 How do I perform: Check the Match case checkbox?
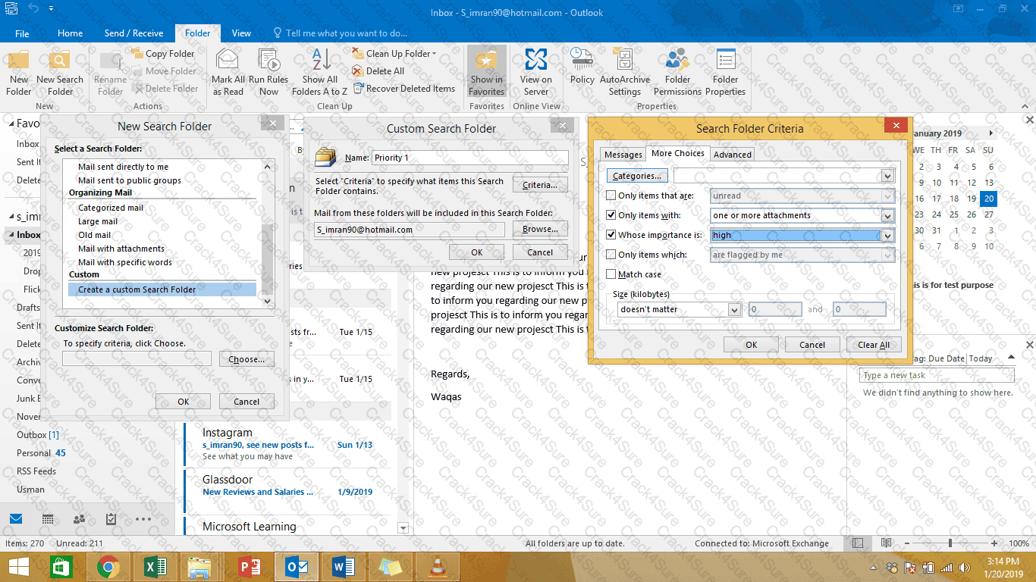611,274
